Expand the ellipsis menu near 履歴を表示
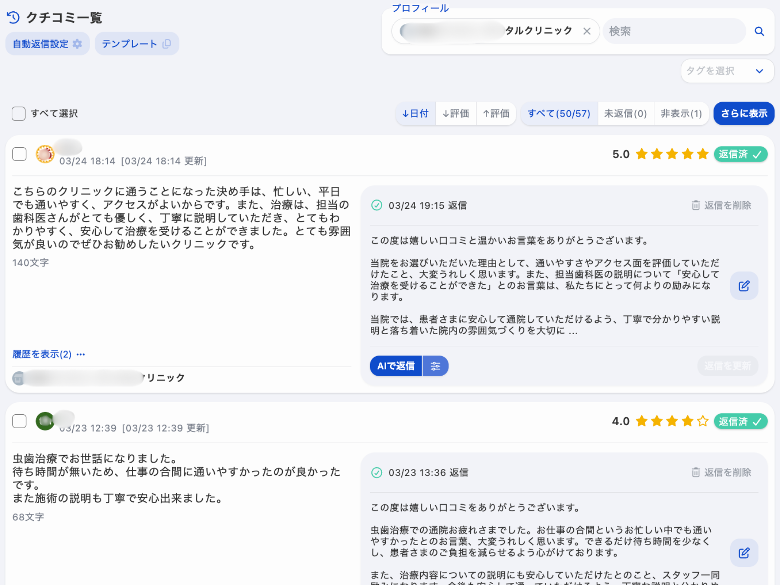 [81, 354]
